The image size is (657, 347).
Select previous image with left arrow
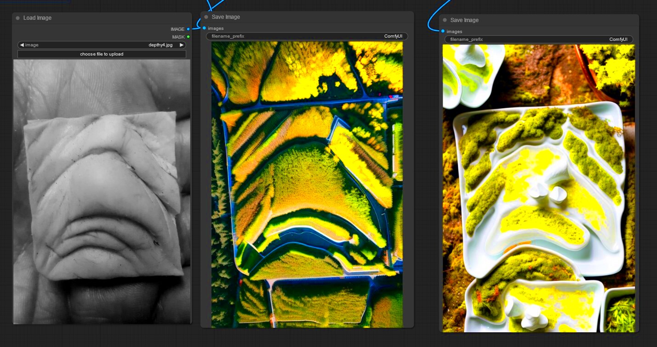click(x=22, y=45)
